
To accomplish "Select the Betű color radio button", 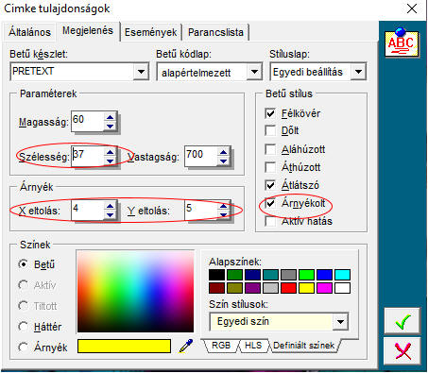I will 23,264.
